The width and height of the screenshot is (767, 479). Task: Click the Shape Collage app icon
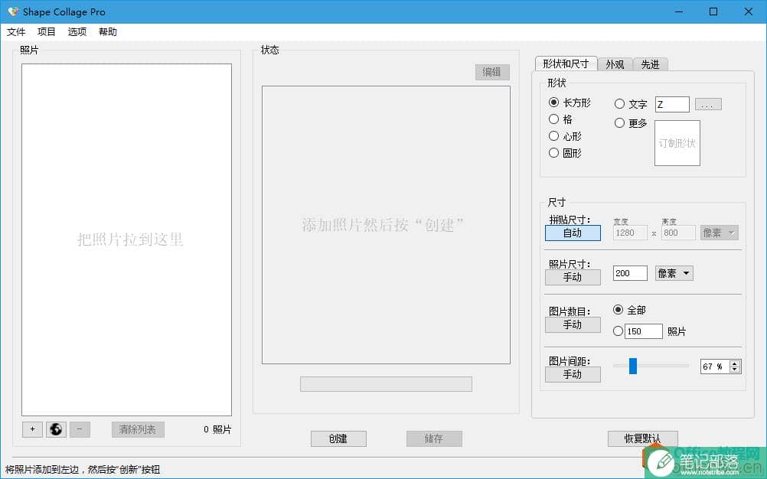tap(12, 11)
